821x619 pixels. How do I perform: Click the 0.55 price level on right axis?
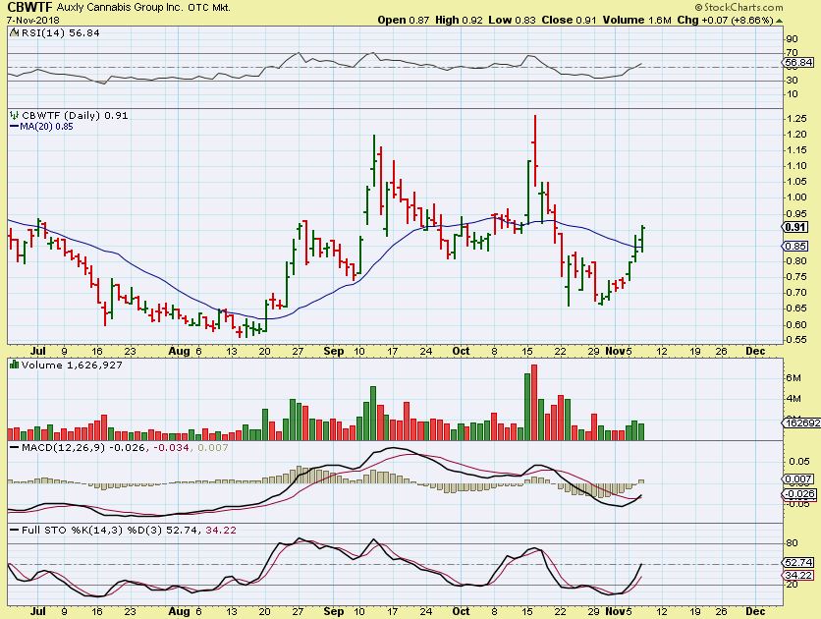click(x=796, y=339)
